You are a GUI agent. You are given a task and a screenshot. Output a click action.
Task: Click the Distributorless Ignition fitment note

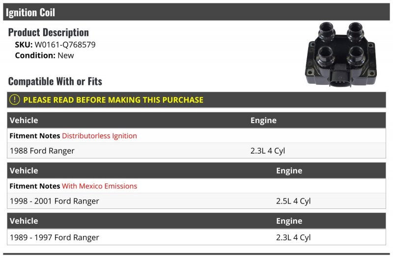pos(100,136)
